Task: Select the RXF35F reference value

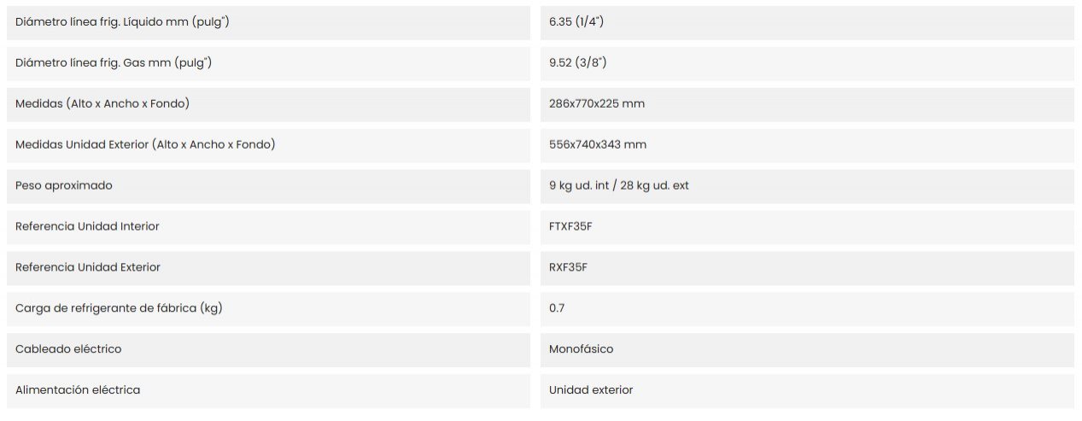Action: 807,268
